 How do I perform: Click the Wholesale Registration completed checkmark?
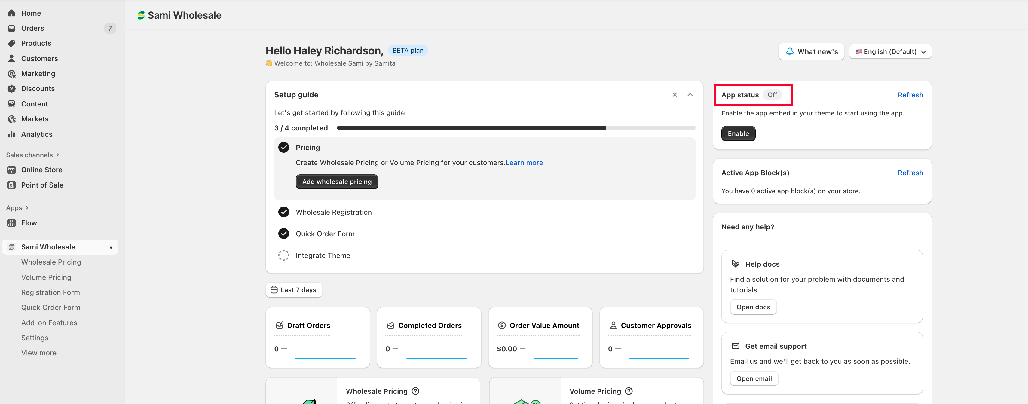283,212
